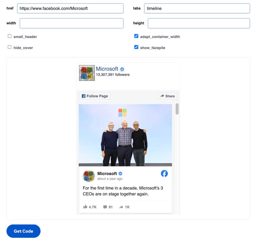Click the show_facepile label text
The image size is (258, 241).
152,48
